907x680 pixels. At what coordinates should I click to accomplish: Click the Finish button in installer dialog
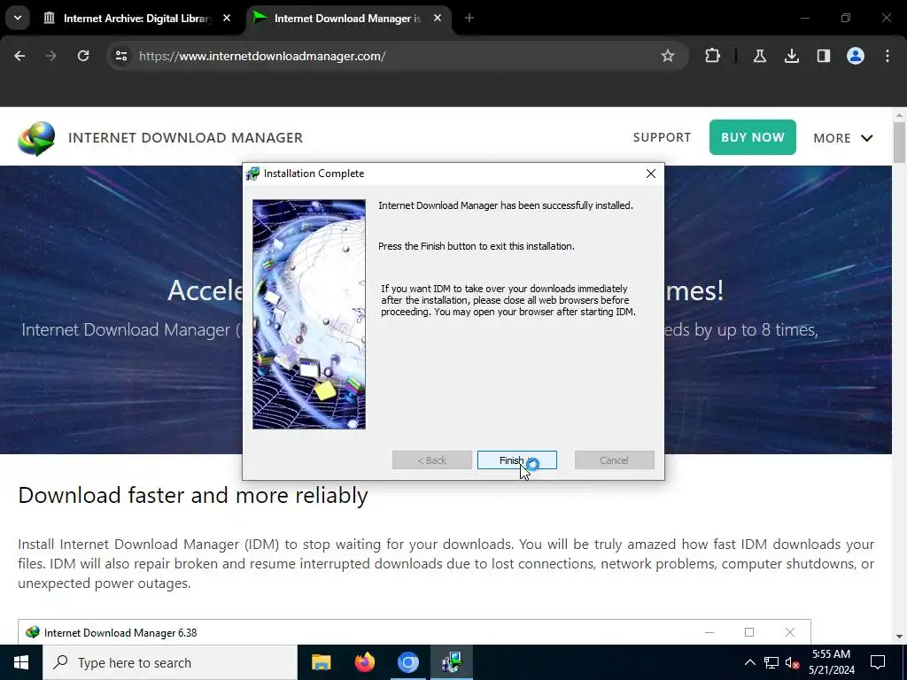516,460
